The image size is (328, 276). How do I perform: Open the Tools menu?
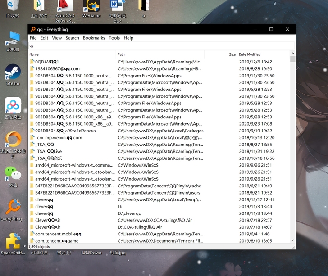pos(114,38)
